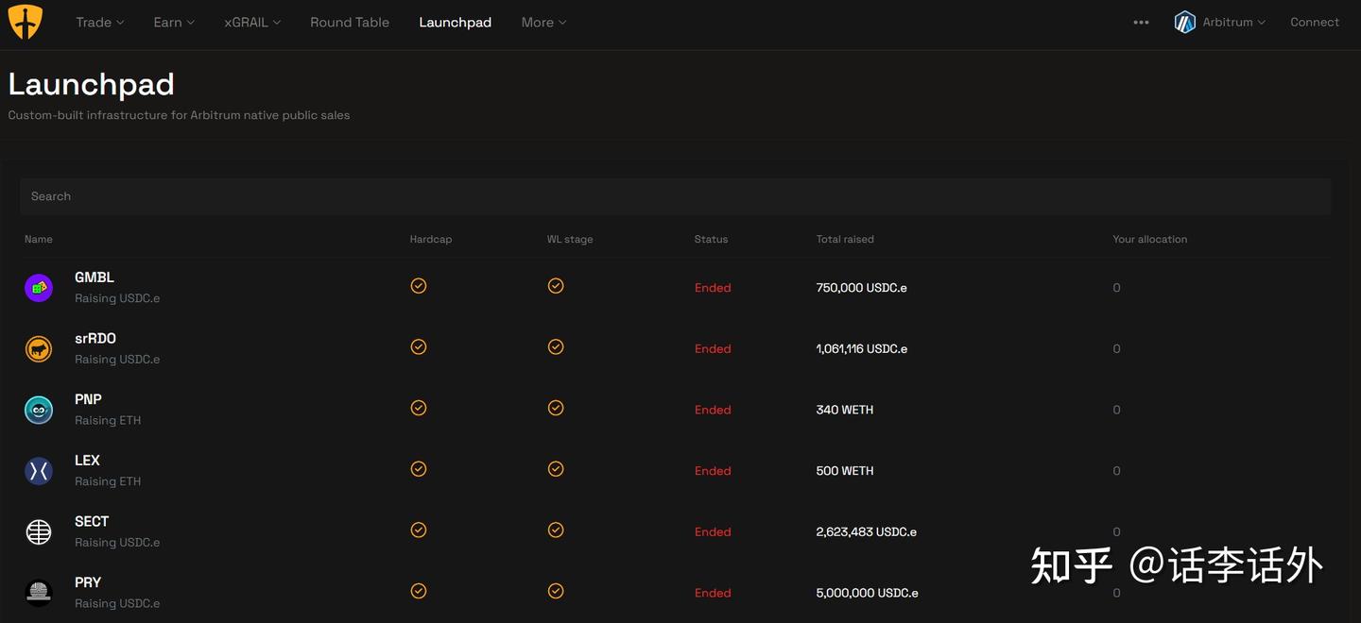Expand the xGRAIL dropdown menu
Screen dimensions: 1361x623
click(x=252, y=23)
